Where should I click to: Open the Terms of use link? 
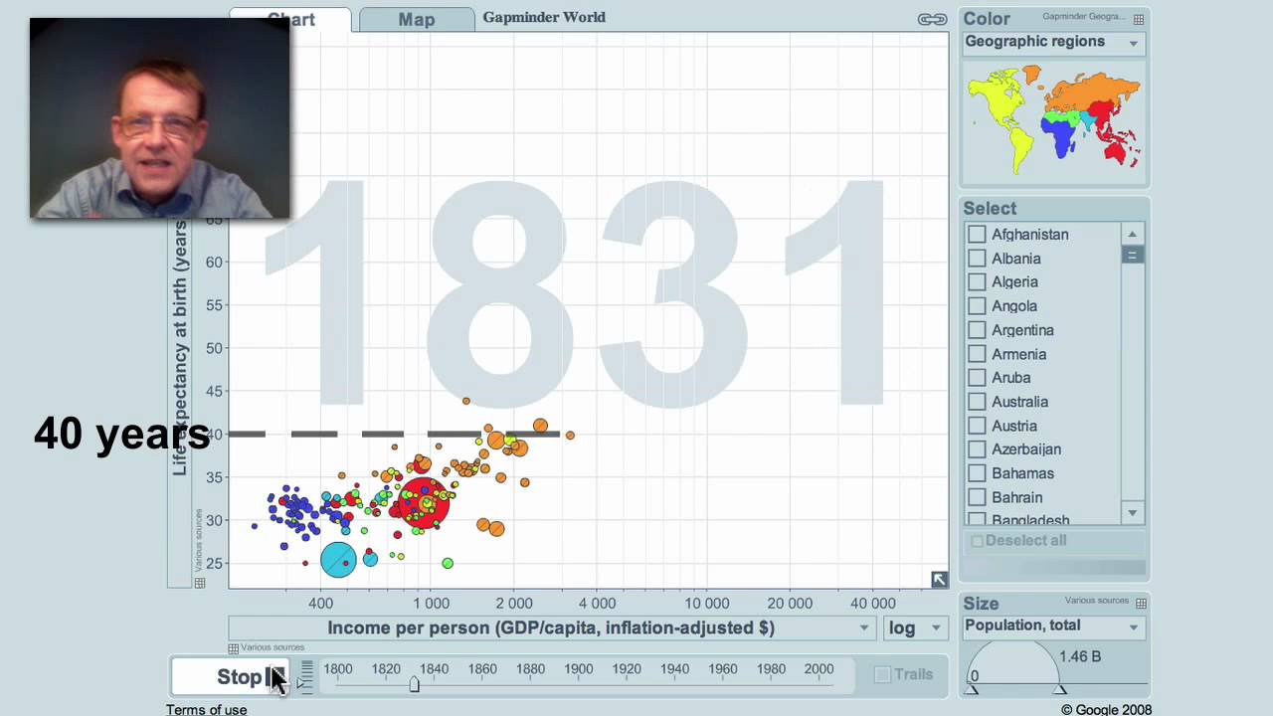[x=207, y=709]
